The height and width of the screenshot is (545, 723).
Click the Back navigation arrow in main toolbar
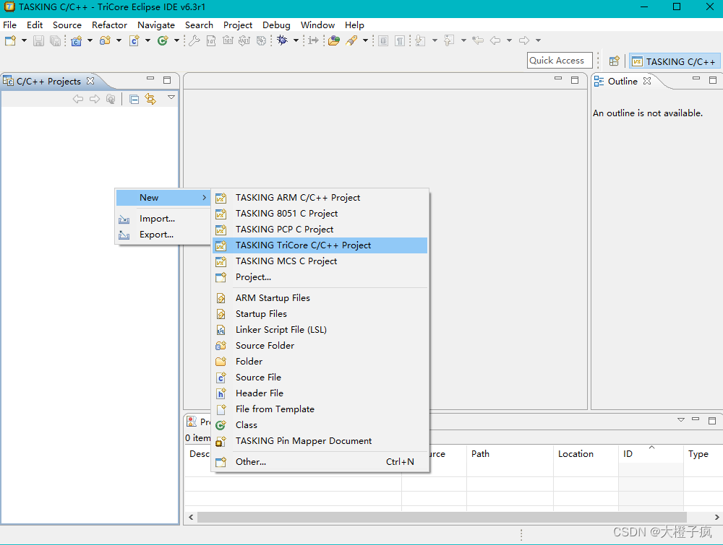pos(495,40)
